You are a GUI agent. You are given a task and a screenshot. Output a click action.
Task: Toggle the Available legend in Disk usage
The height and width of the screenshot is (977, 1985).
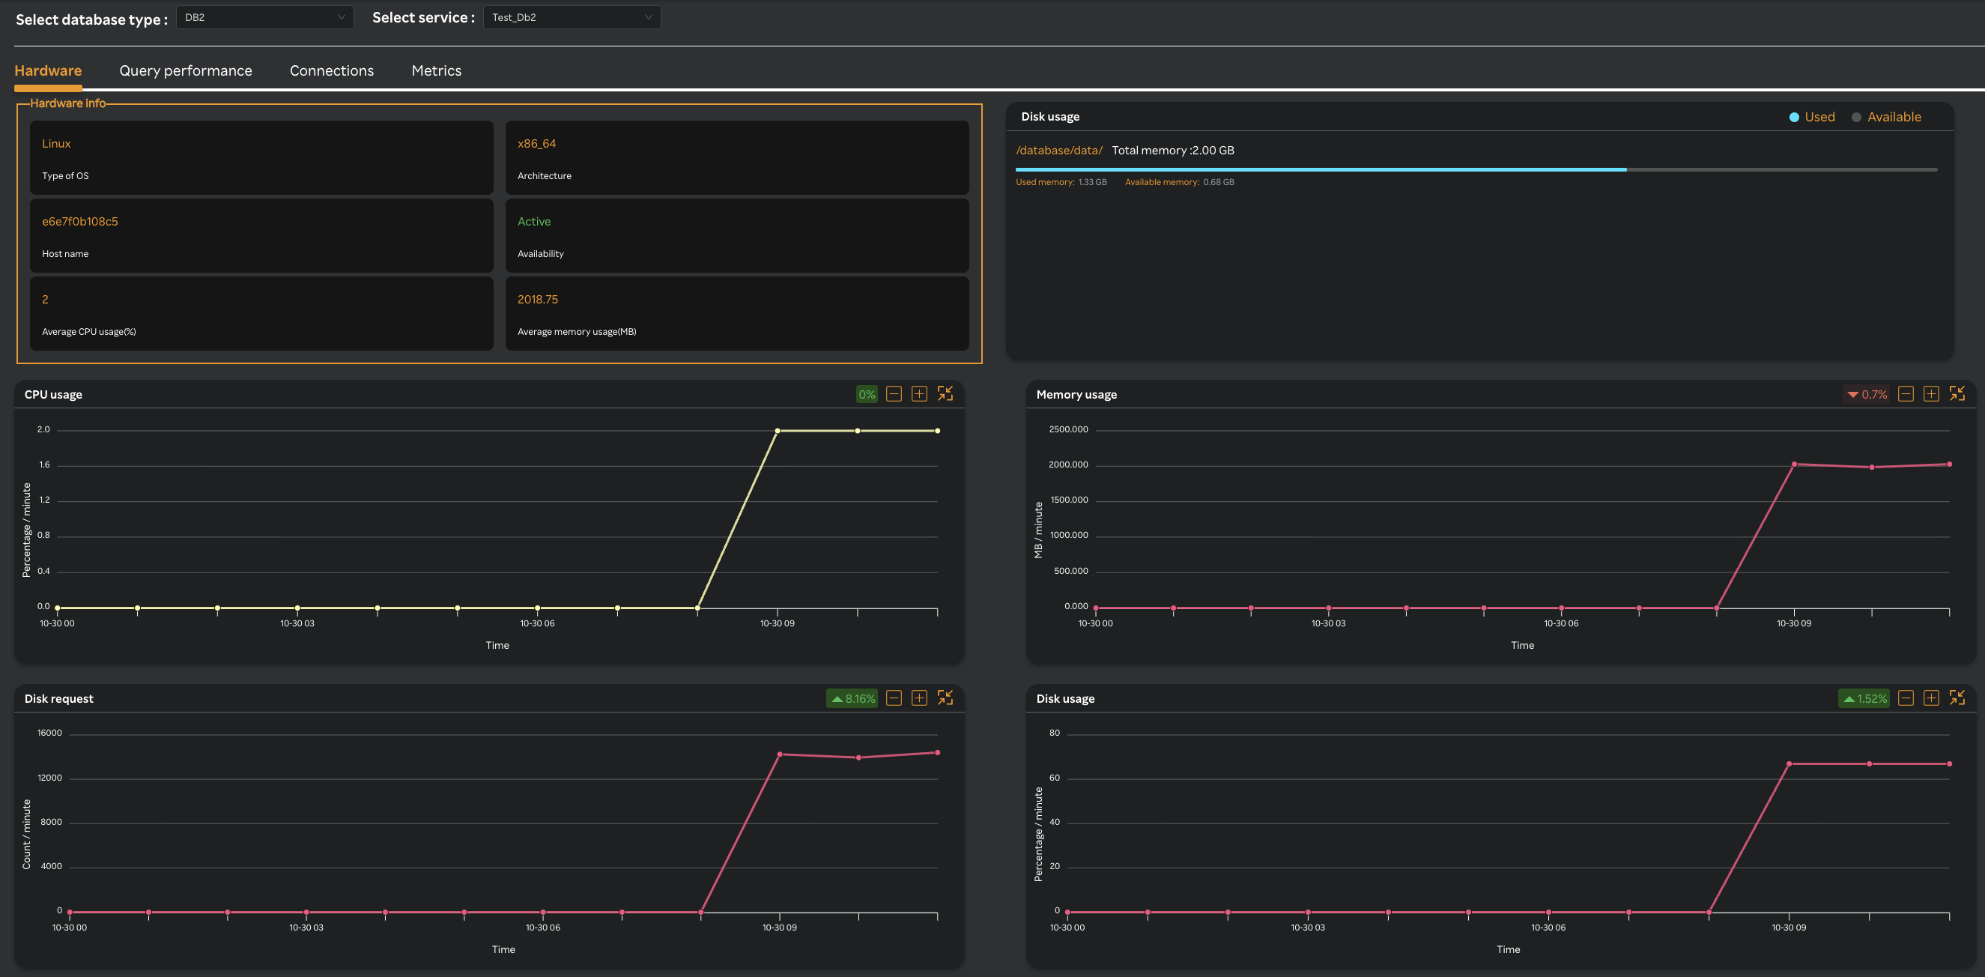pos(1885,117)
